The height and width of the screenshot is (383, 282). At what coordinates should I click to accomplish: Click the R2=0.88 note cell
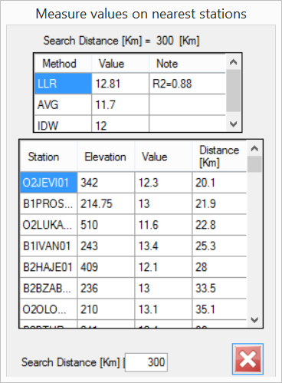tap(187, 84)
